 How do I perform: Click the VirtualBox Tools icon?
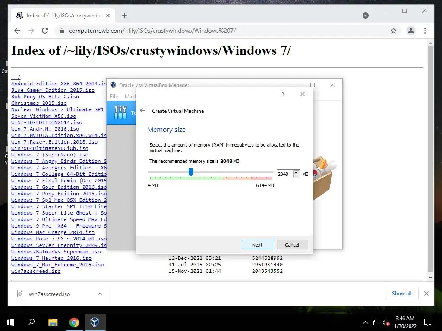click(121, 112)
